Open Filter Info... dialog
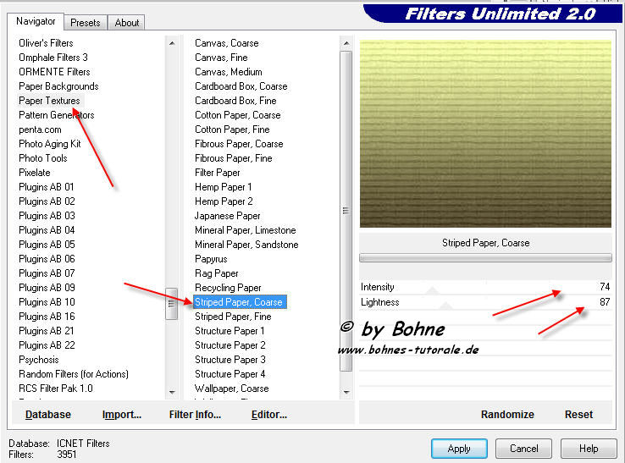625x463 pixels. (x=195, y=415)
